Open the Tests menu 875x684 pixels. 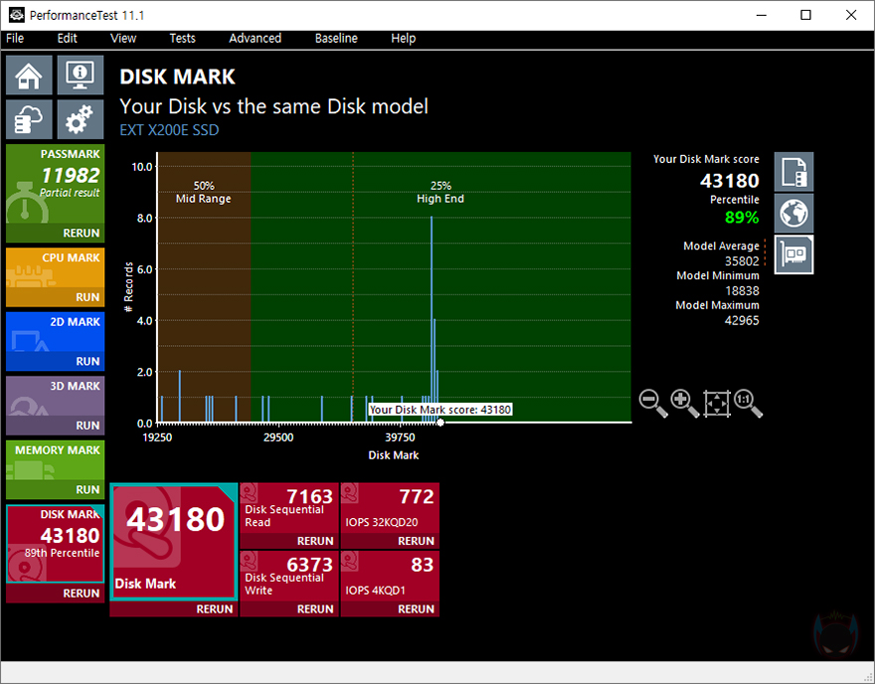(183, 38)
